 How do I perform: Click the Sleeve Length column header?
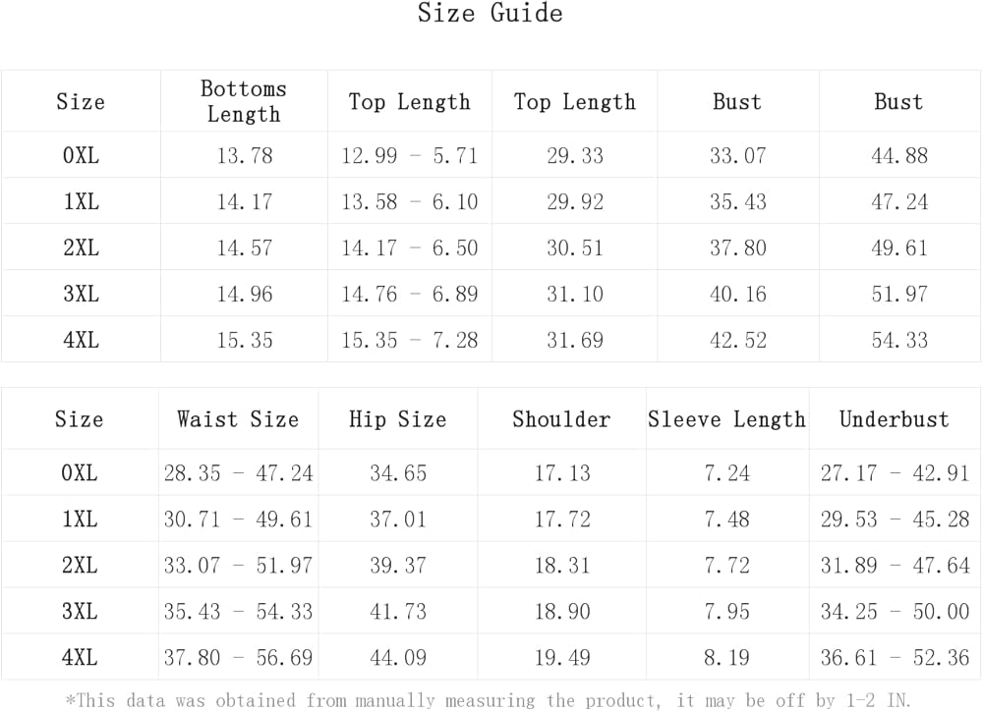click(x=726, y=419)
